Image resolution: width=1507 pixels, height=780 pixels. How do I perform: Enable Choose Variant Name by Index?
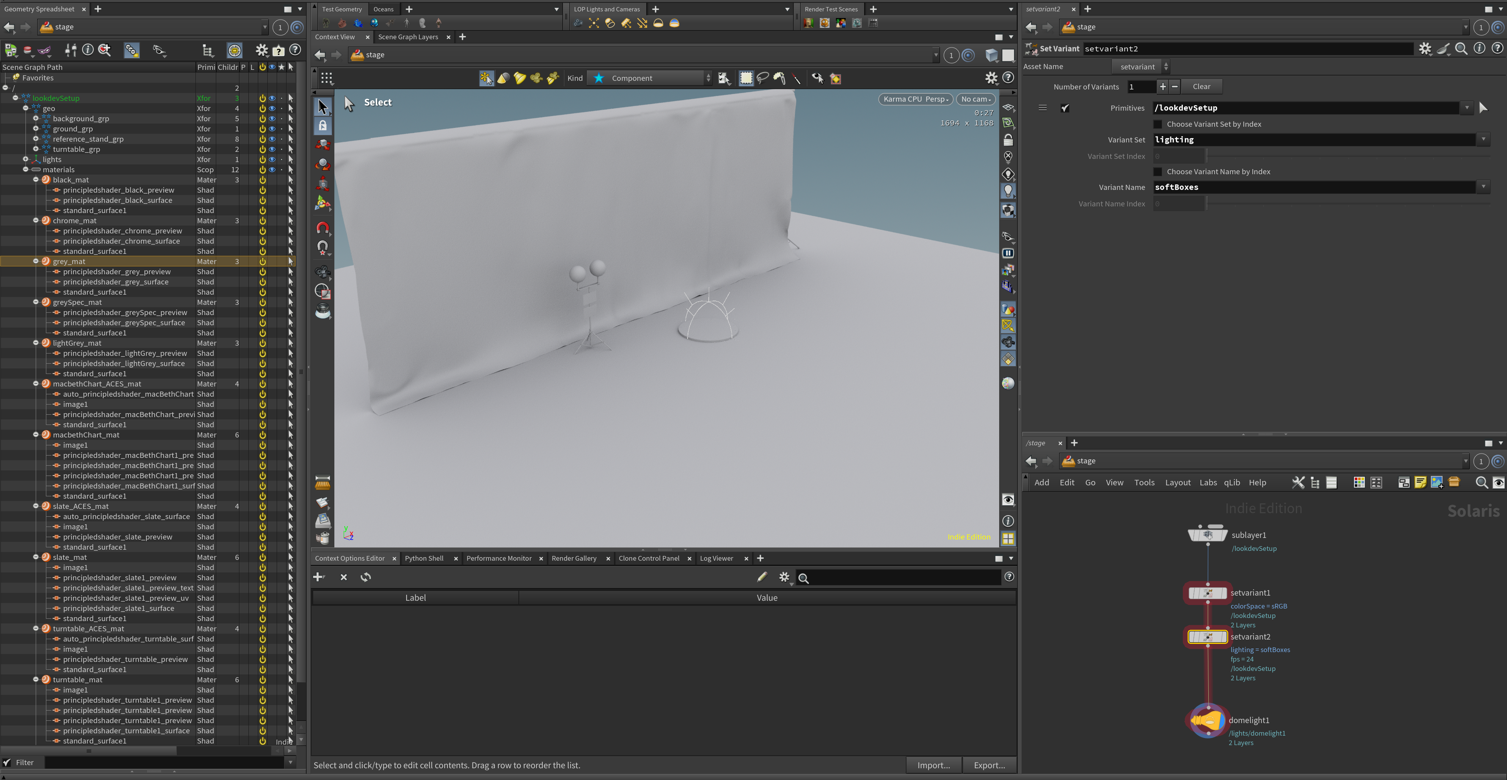1157,171
